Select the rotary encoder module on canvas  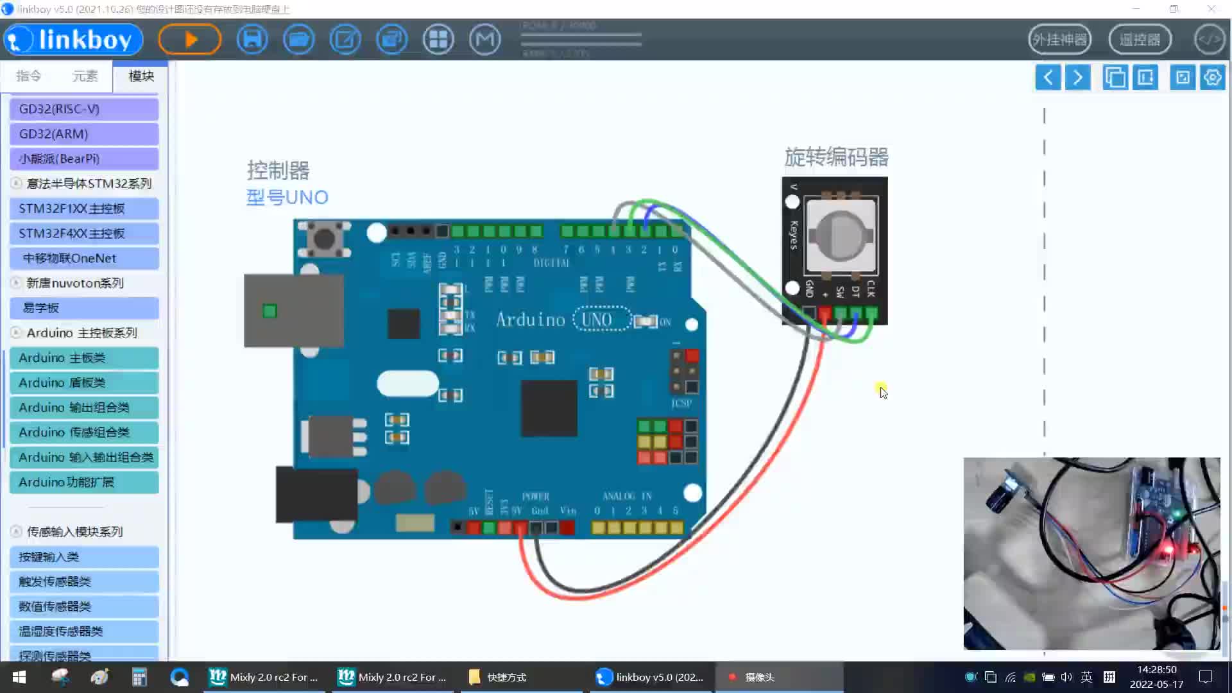(835, 251)
